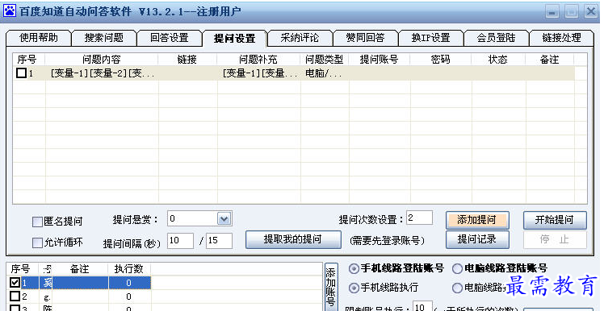The width and height of the screenshot is (604, 311).
Task: Click the Baidu paw icon in title bar
Action: coord(9,10)
